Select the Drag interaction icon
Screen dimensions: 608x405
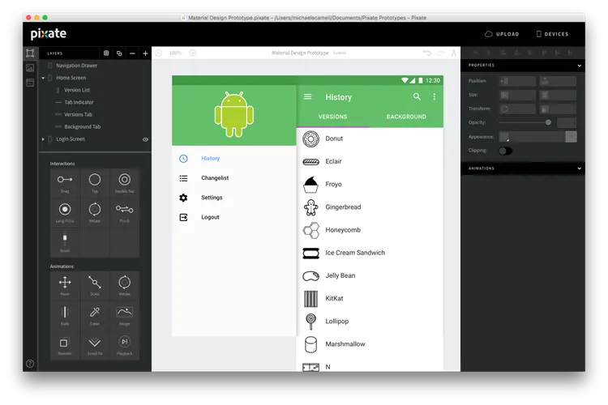coord(65,180)
